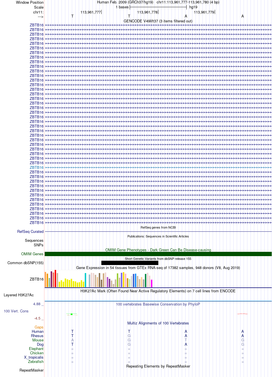Open the RefSeq genes from NCBI title
This screenshot has width=272, height=377.
pos(158,227)
